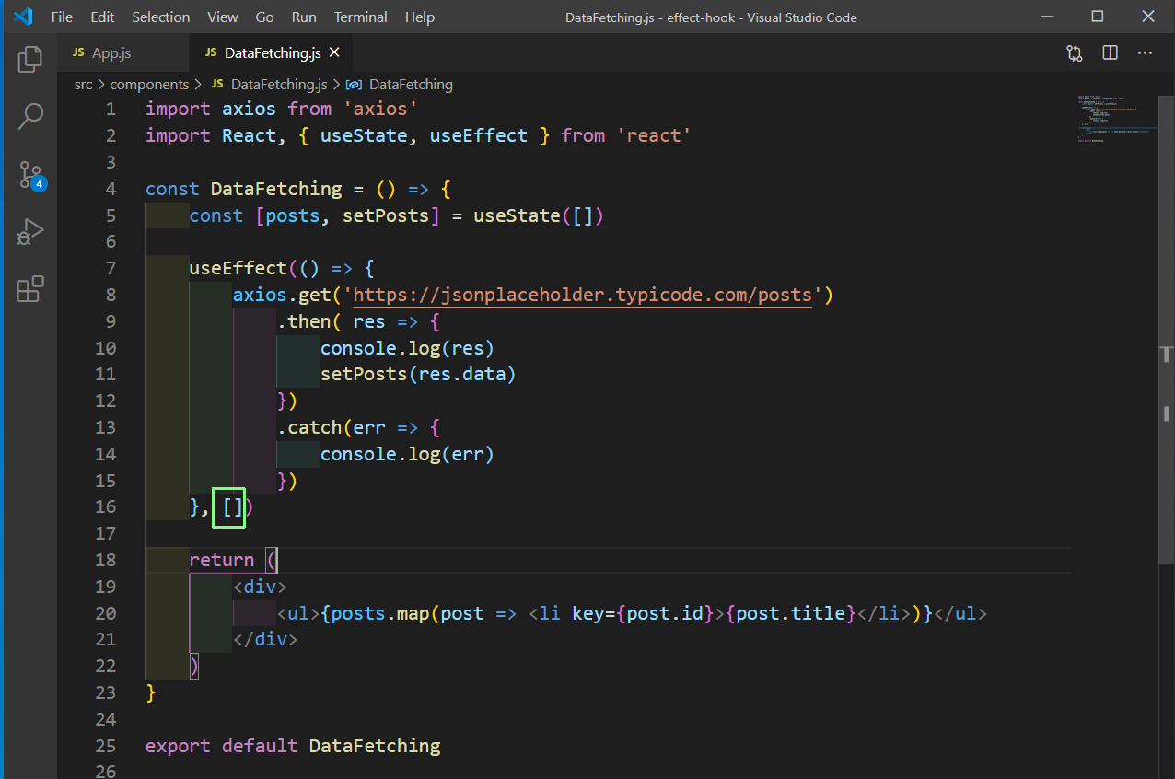
Task: Open the File menu
Action: coord(62,17)
